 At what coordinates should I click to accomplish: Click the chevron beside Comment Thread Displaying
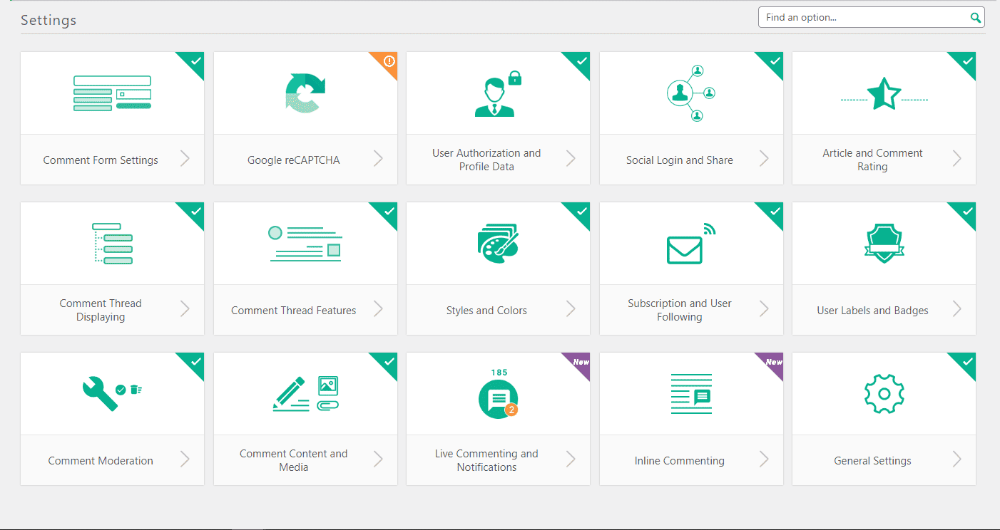coord(185,308)
